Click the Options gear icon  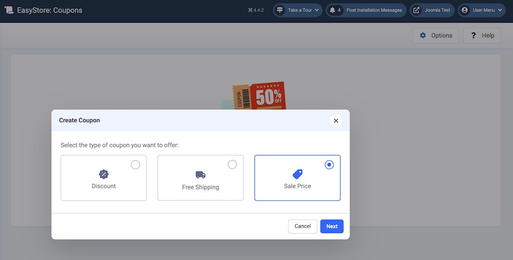[423, 35]
